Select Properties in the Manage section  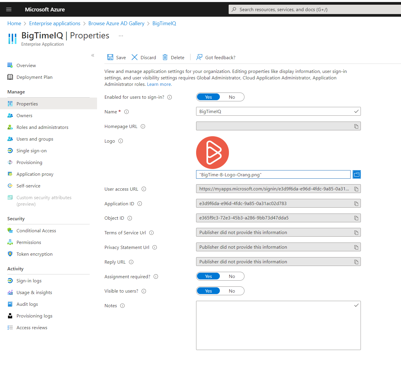click(x=48, y=104)
